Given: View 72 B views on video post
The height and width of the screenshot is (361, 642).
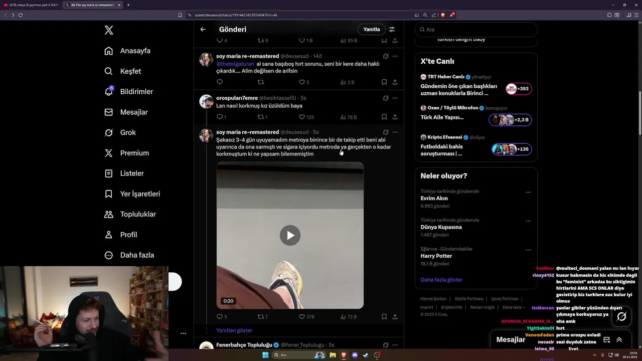Looking at the screenshot, I should coord(349,317).
